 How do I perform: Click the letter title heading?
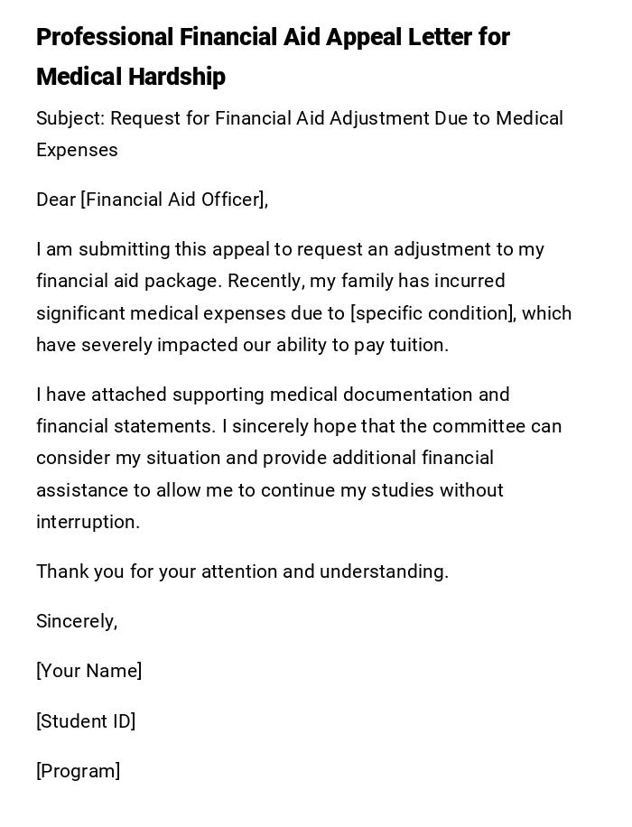[273, 38]
